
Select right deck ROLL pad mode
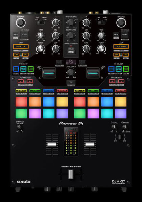tap(94, 91)
